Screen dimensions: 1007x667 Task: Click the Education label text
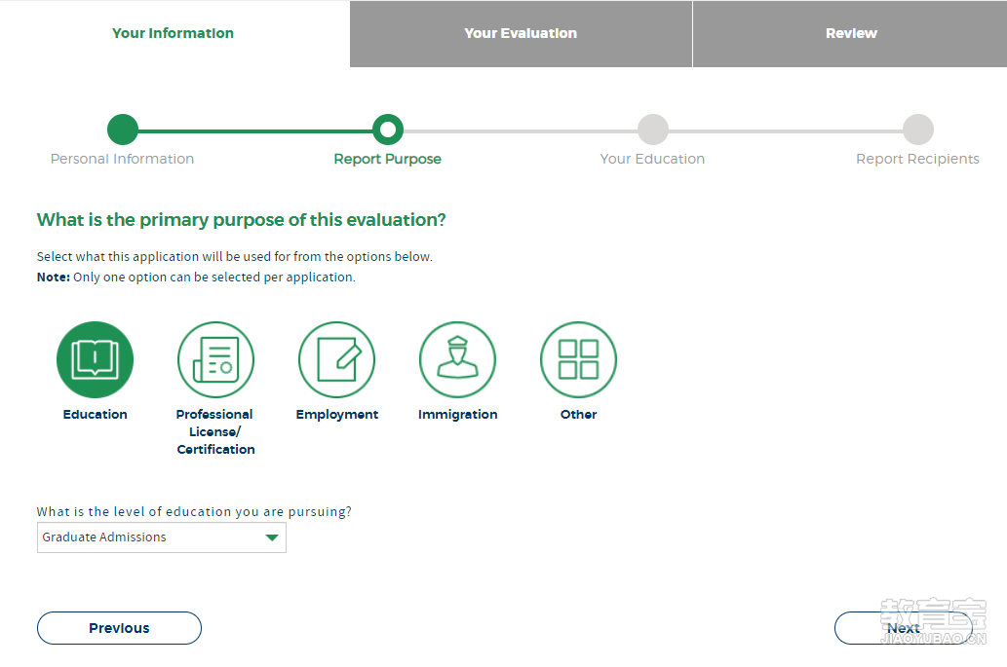click(96, 414)
